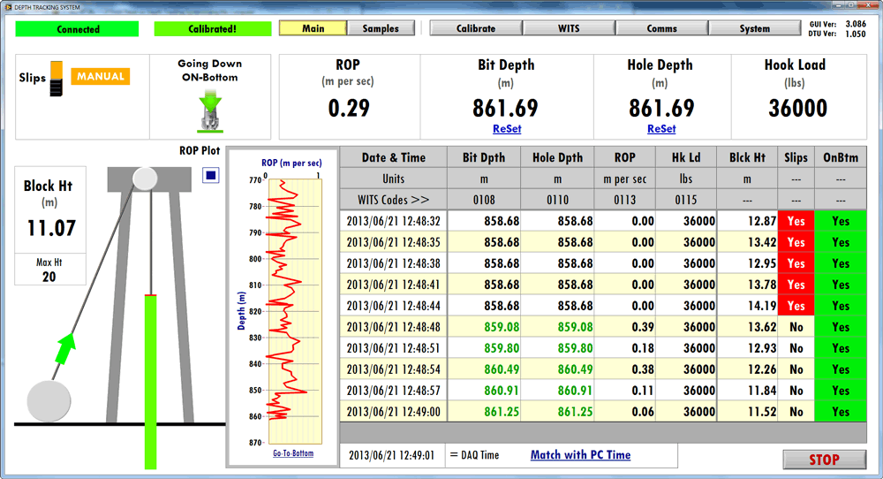883x479 pixels.
Task: Click the m per sec units cell
Action: coord(624,179)
